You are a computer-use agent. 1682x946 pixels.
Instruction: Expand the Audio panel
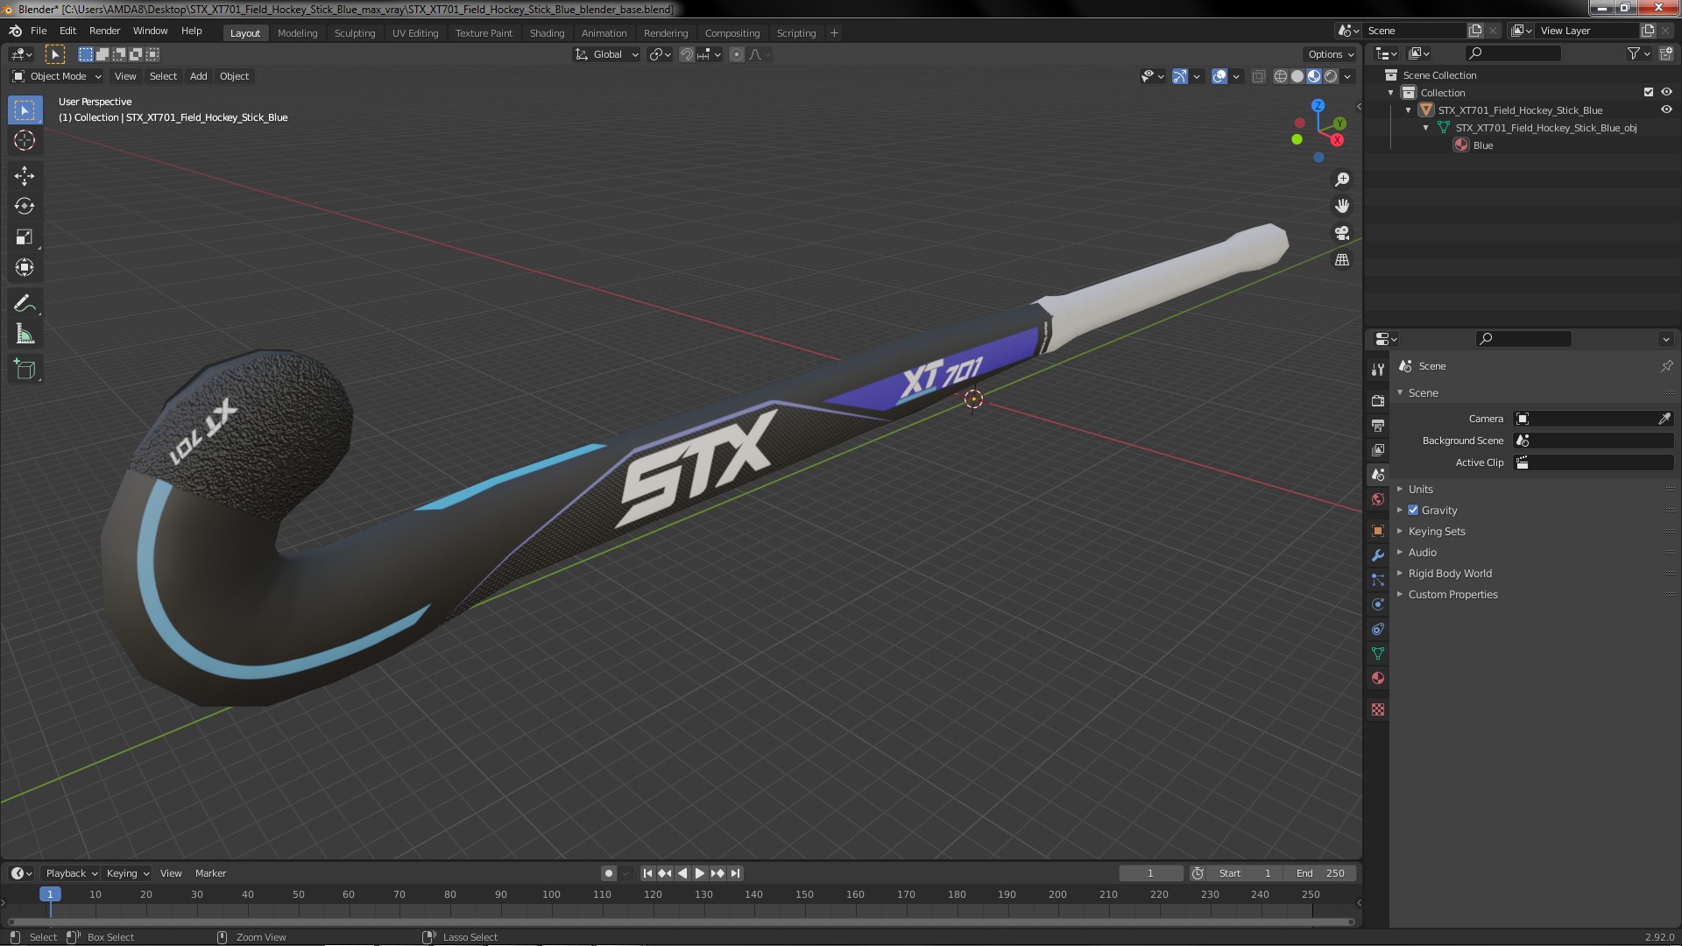coord(1423,552)
